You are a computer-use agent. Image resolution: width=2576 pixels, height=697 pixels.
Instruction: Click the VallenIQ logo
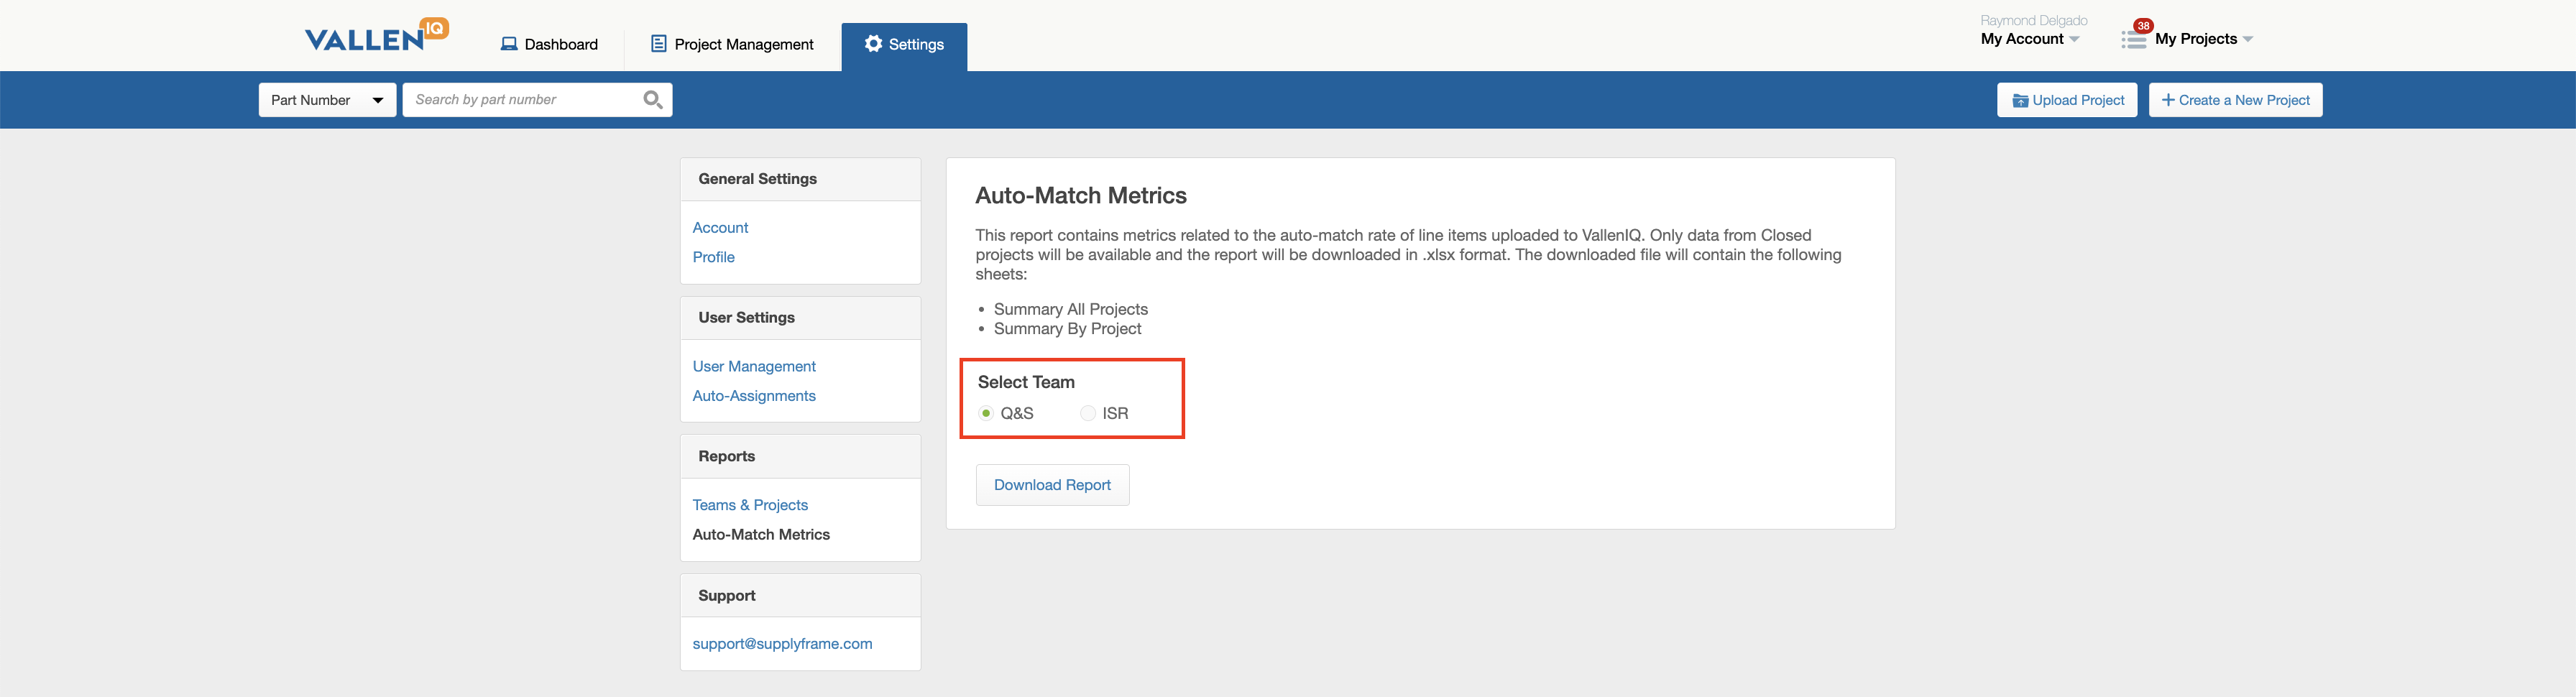[376, 36]
